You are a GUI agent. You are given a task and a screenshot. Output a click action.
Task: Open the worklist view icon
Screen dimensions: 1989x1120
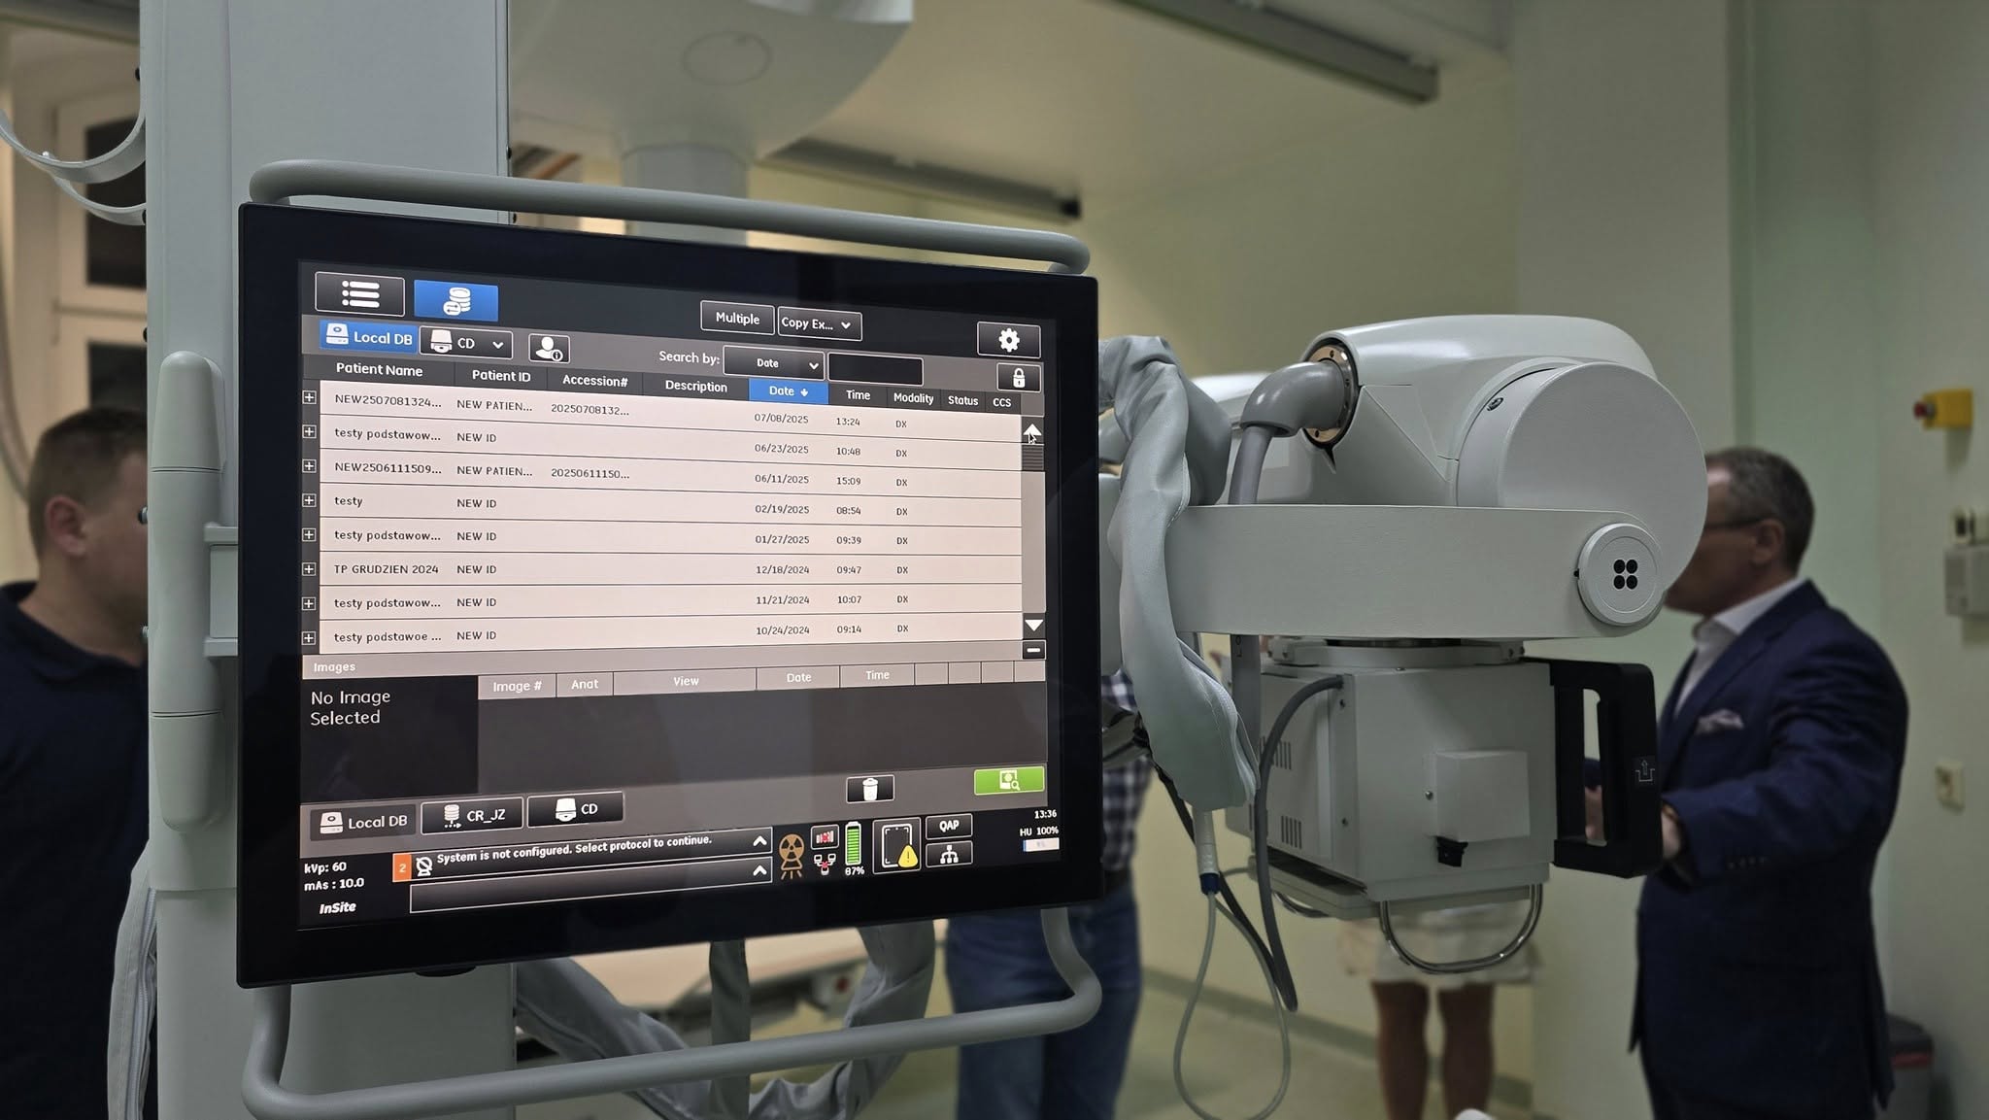pos(359,294)
